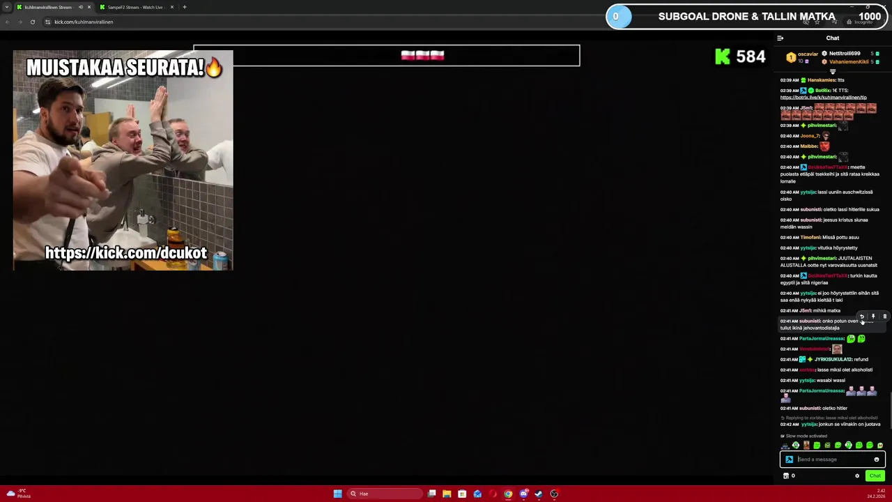The height and width of the screenshot is (502, 892).
Task: Click the kick.com/kuhlmanvirallinen address bar
Action: tap(84, 22)
